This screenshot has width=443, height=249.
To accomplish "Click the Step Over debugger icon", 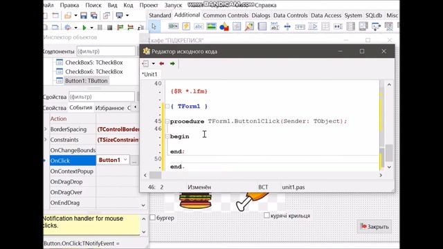I will pyautogui.click(x=131, y=28).
